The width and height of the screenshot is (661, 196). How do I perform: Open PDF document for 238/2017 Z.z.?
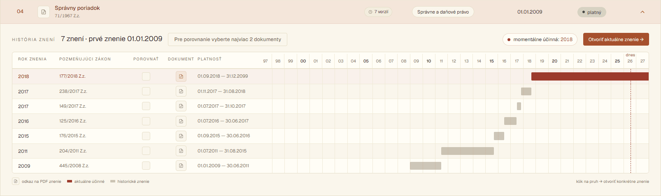[181, 91]
